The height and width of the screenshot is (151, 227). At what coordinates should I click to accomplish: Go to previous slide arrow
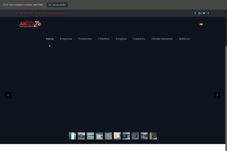pos(8,95)
